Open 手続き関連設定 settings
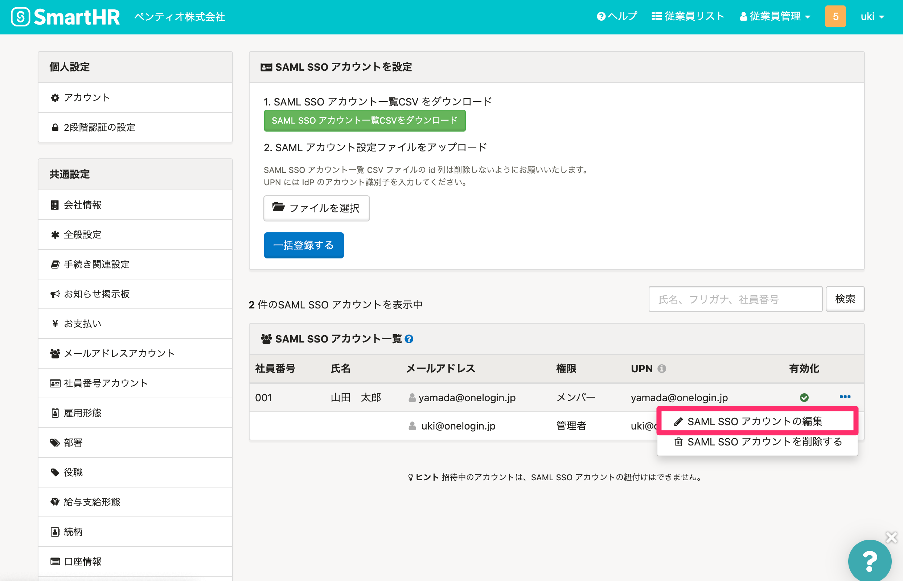The height and width of the screenshot is (581, 903). click(x=135, y=265)
